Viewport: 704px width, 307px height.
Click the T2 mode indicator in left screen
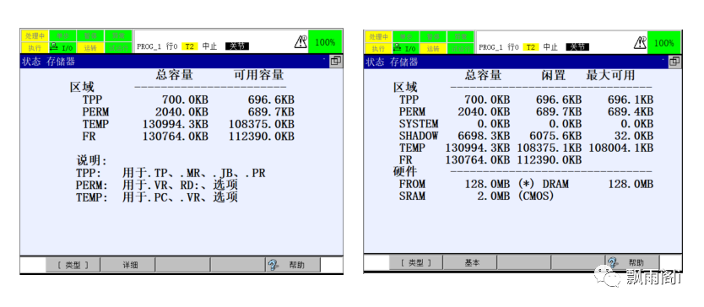[x=189, y=46]
